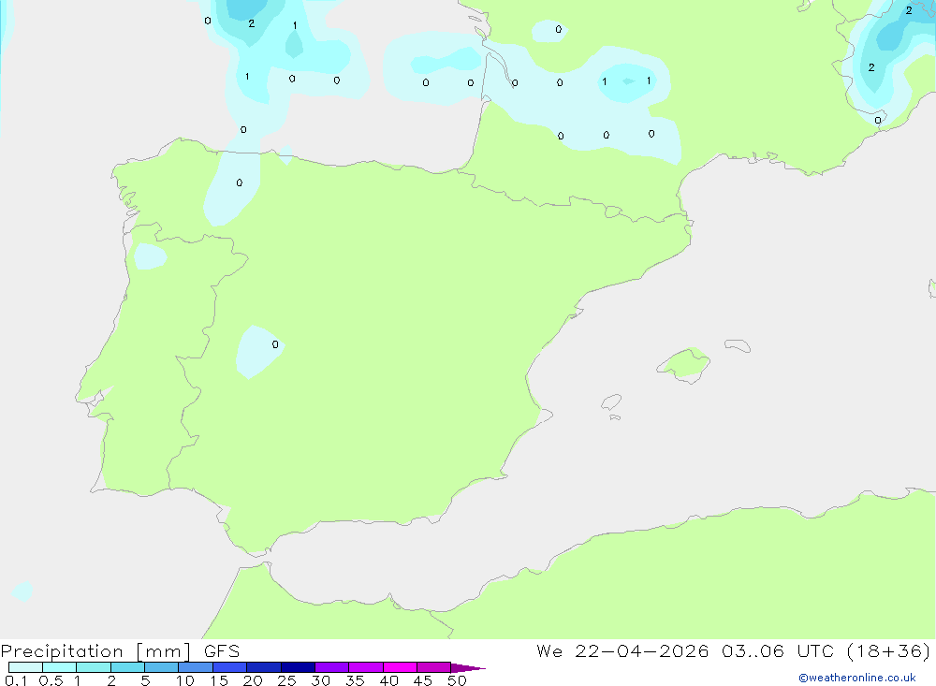The width and height of the screenshot is (936, 686).
Task: Click the 'GFS' model label
Action: pos(222,651)
